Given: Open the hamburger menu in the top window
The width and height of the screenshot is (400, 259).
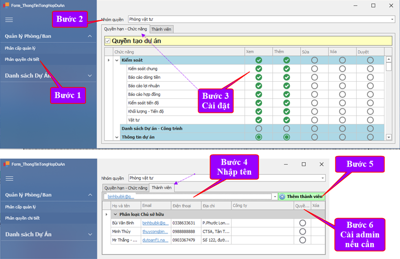Looking at the screenshot, I should tap(9, 20).
